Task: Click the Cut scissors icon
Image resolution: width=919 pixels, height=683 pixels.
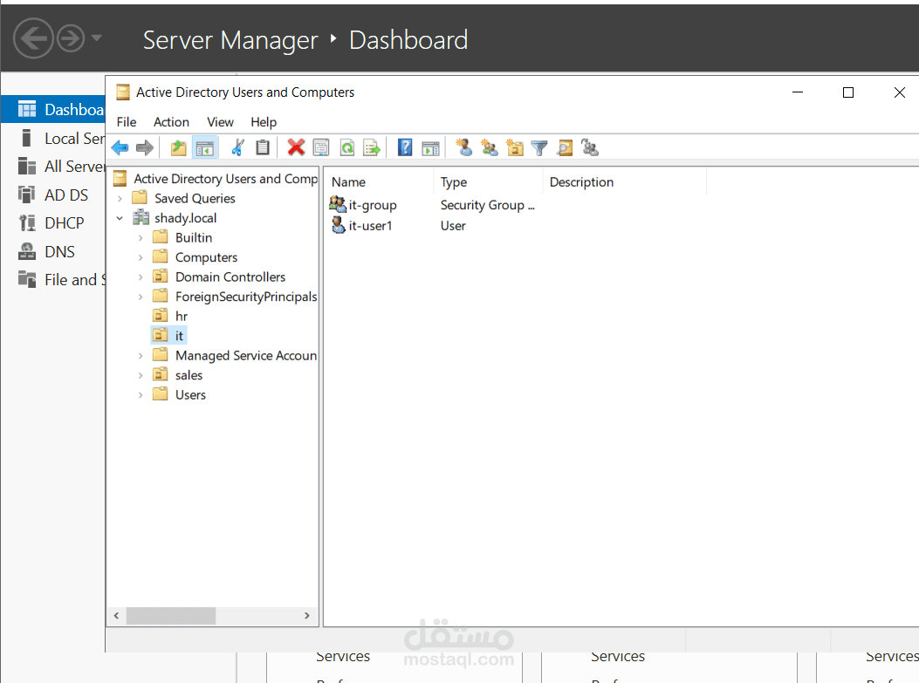Action: coord(237,148)
